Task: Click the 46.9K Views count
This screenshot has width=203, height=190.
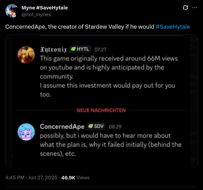Action: tap(75, 178)
